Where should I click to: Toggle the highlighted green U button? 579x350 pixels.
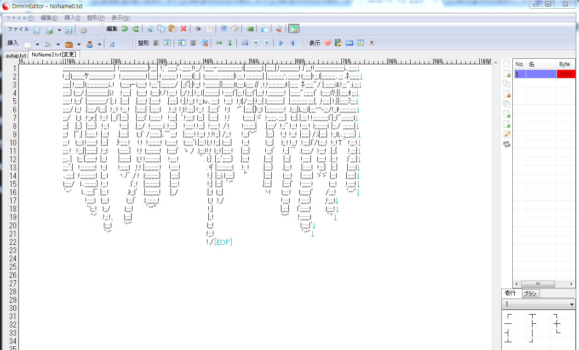tap(294, 29)
